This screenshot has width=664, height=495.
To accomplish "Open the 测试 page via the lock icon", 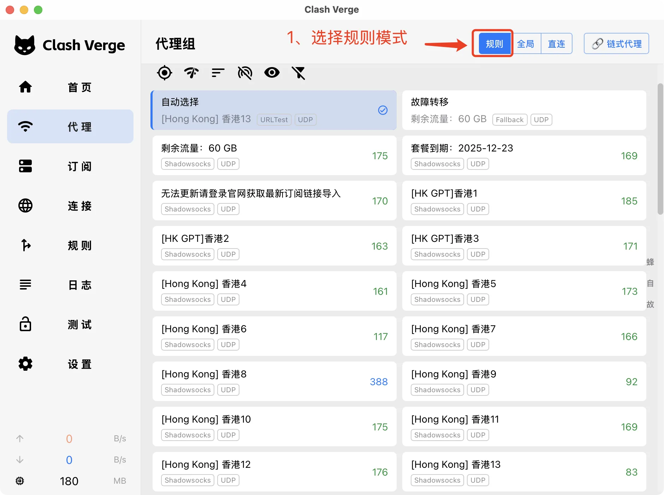I will [x=70, y=324].
